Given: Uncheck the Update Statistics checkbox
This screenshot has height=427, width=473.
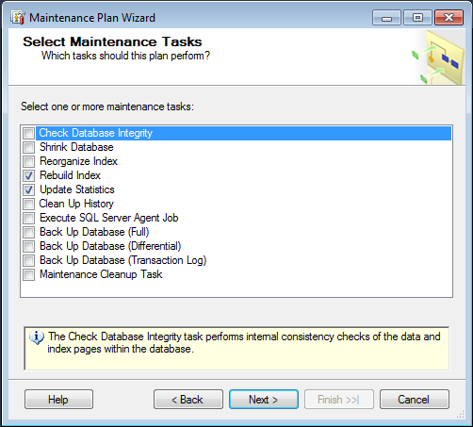Looking at the screenshot, I should tap(28, 189).
